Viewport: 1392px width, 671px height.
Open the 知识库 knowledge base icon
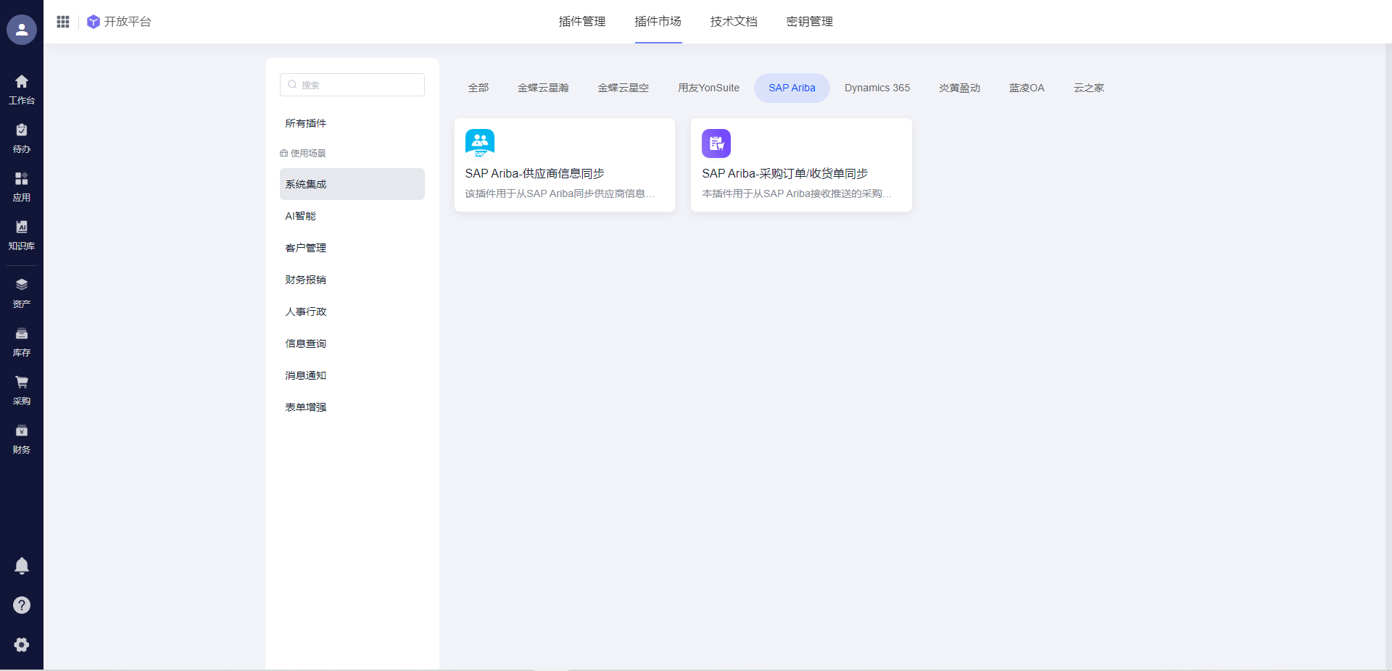coord(22,234)
